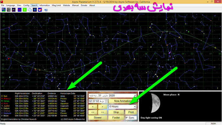Click the Ready status bar text
The image size is (222, 125).
tap(3, 124)
